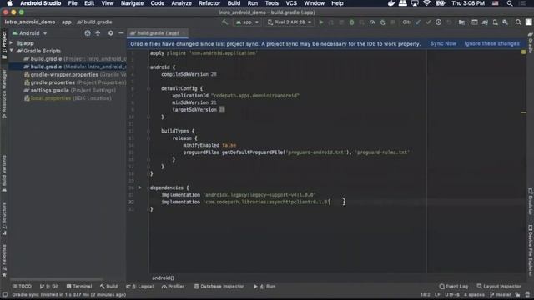Toggle the Resource Manager side tab

point(4,94)
